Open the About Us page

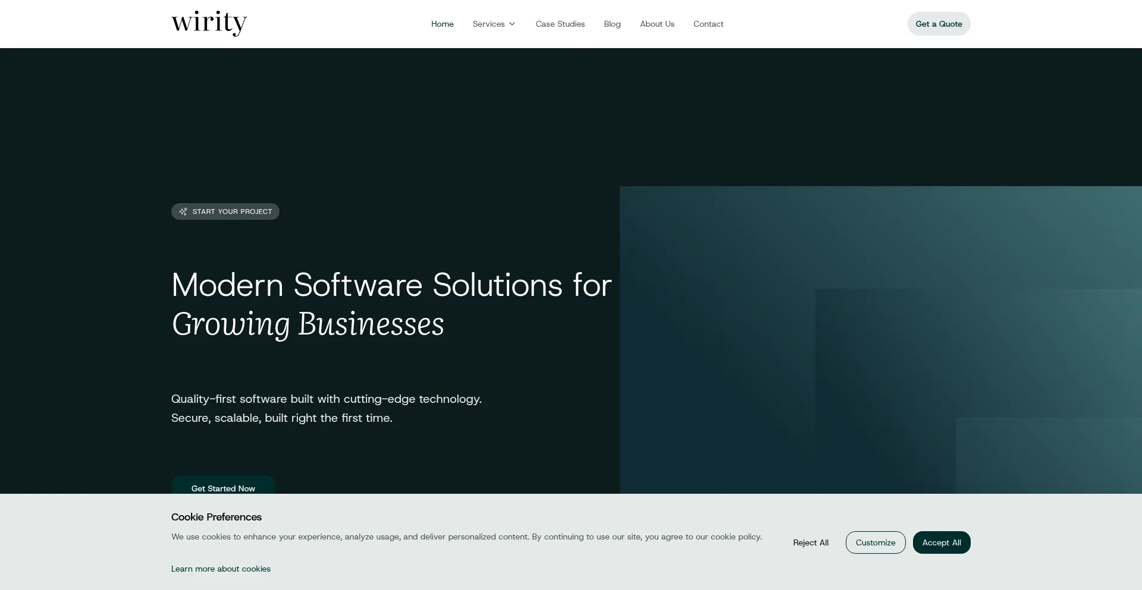coord(657,24)
